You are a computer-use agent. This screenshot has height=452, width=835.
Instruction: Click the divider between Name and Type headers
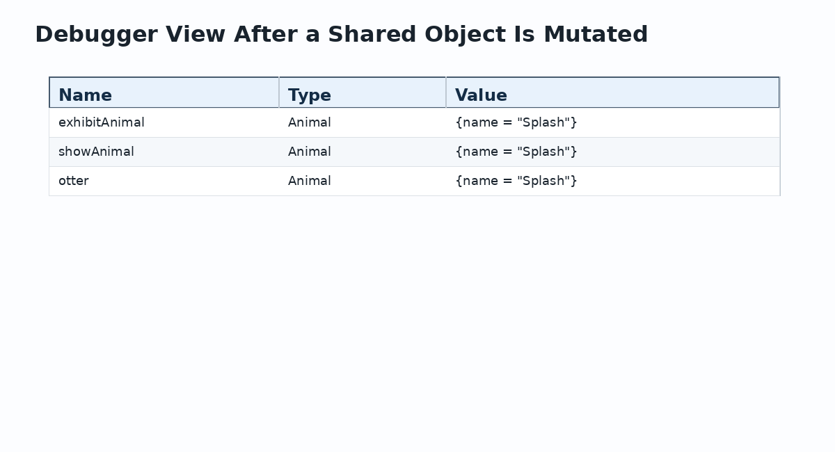pyautogui.click(x=279, y=92)
